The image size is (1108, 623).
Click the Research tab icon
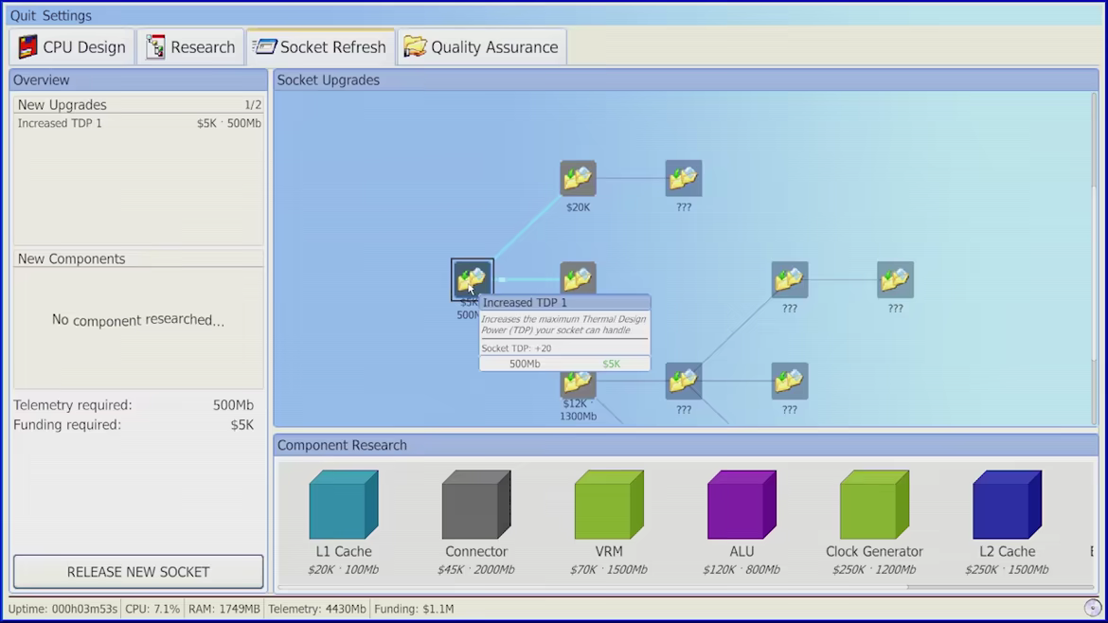[x=155, y=46]
